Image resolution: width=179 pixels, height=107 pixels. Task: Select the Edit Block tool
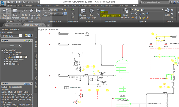tap(38, 14)
